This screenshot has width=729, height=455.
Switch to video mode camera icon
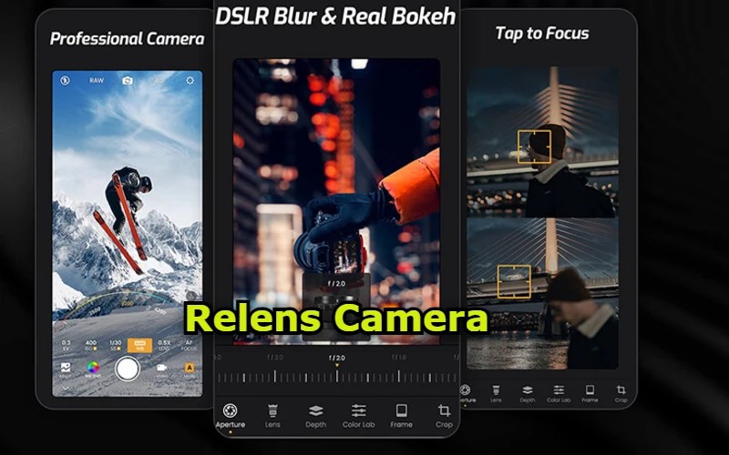[162, 369]
